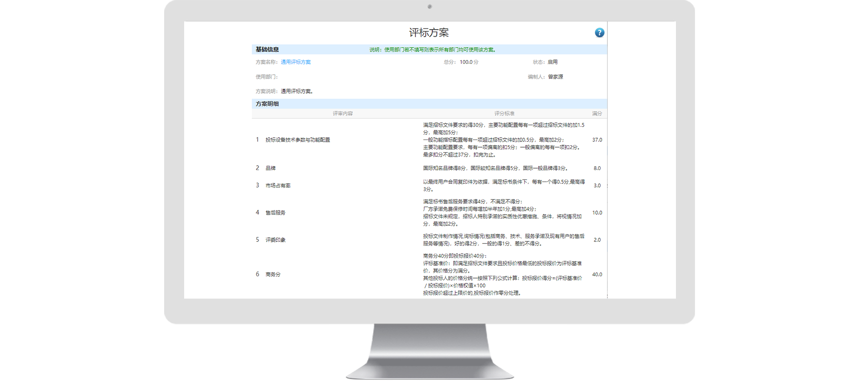This screenshot has width=851, height=381.
Task: Select the 市场占有率 criteria row
Action: [278, 186]
